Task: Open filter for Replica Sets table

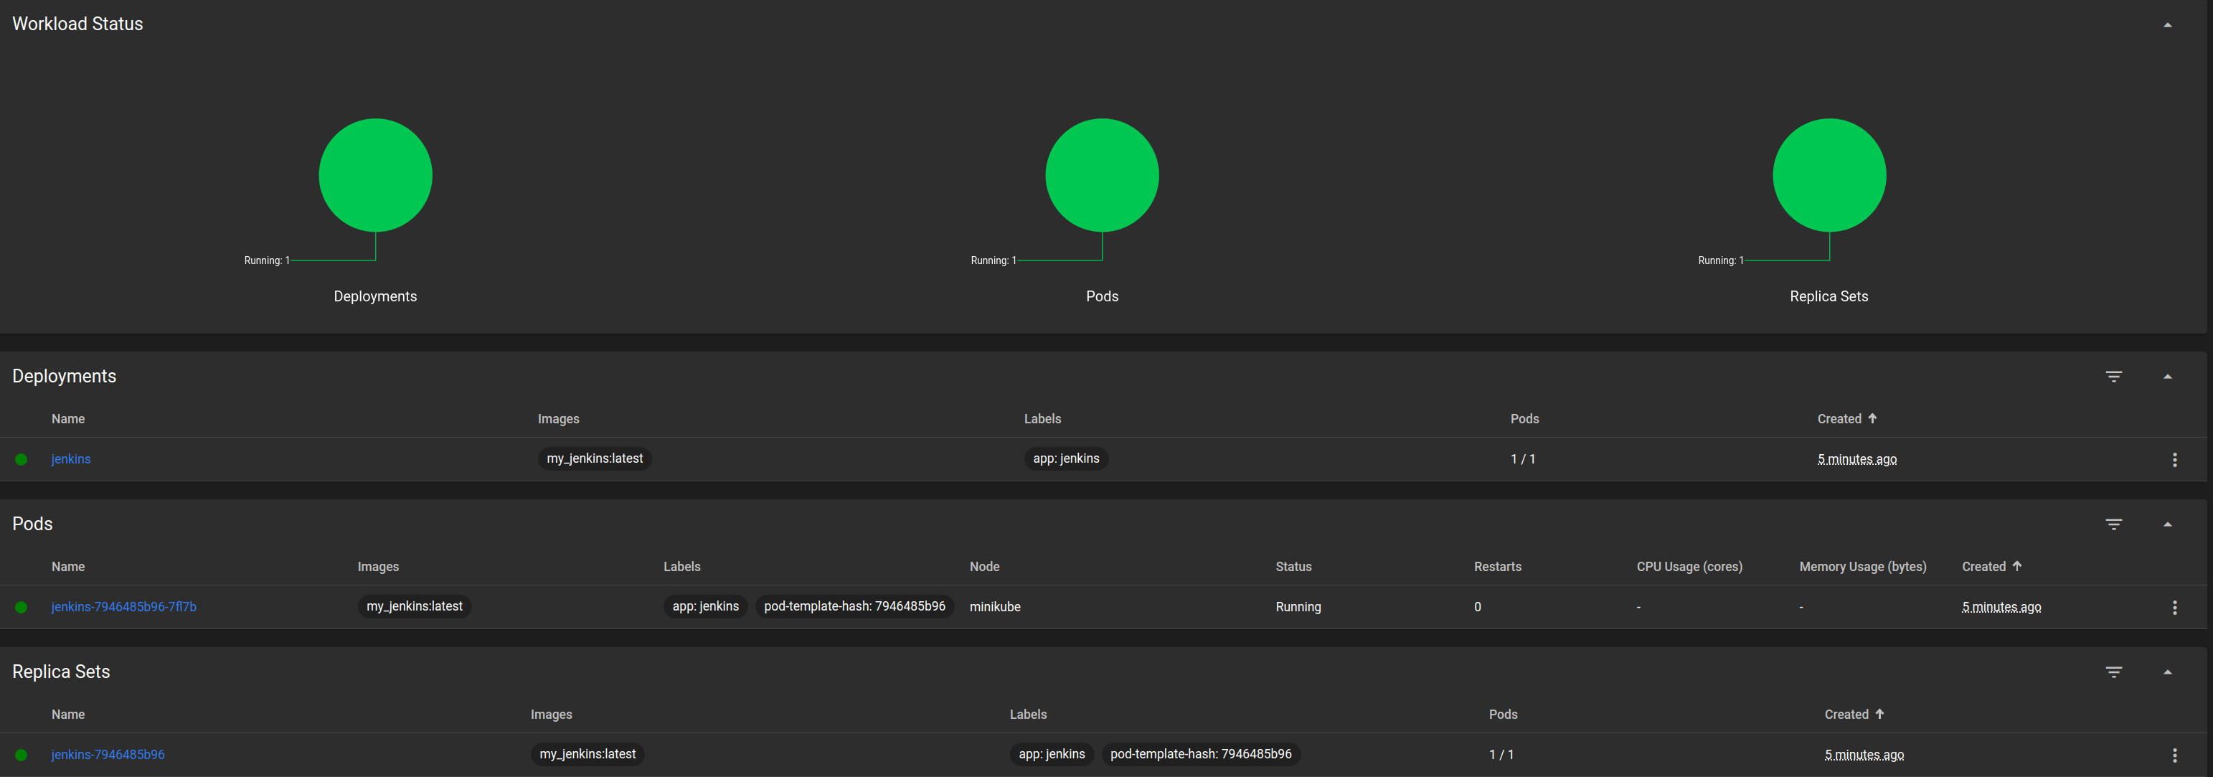Action: tap(2113, 672)
